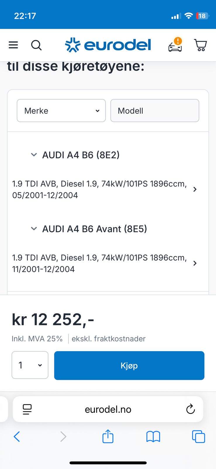Go to Eurodel home via logo
The image size is (216, 469).
(108, 45)
